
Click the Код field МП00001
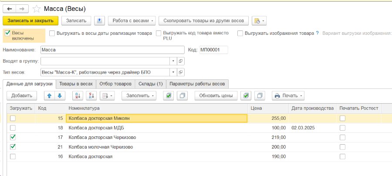[214, 50]
